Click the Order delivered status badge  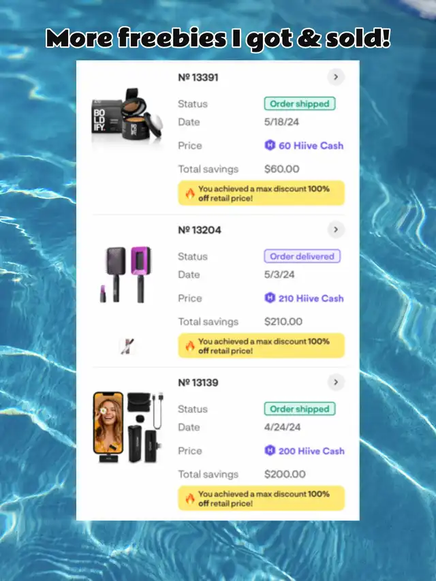302,256
